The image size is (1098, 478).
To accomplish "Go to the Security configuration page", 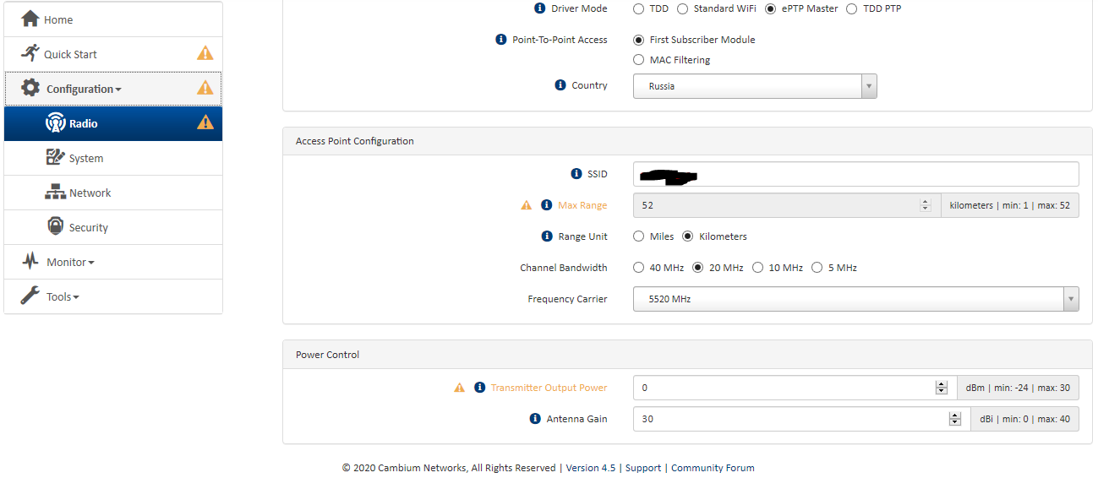I will pyautogui.click(x=88, y=228).
